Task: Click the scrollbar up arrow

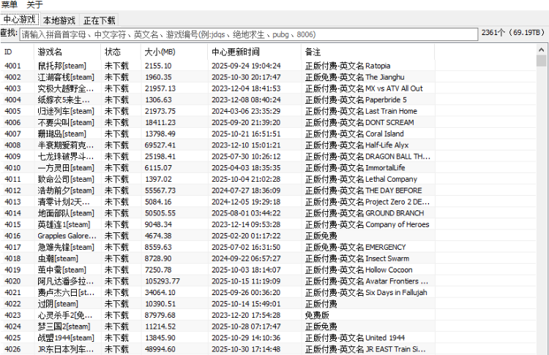Action: point(542,49)
